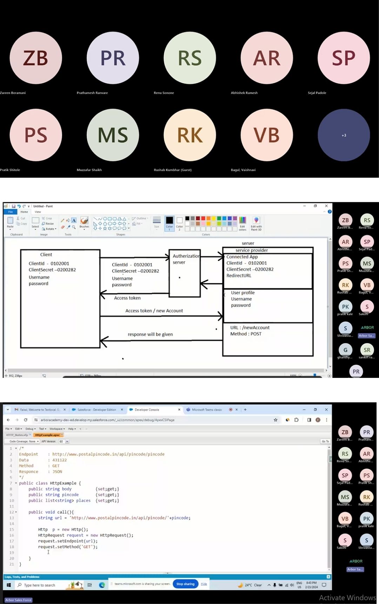Reload the Developer Console page
Screen dimensions: 379x604
(x=26, y=420)
